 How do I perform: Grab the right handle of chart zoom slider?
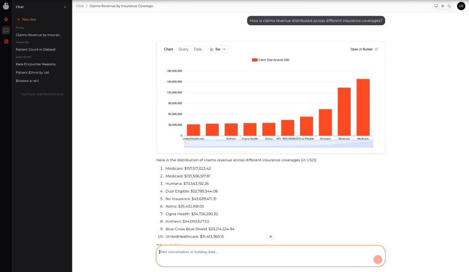[372, 144]
